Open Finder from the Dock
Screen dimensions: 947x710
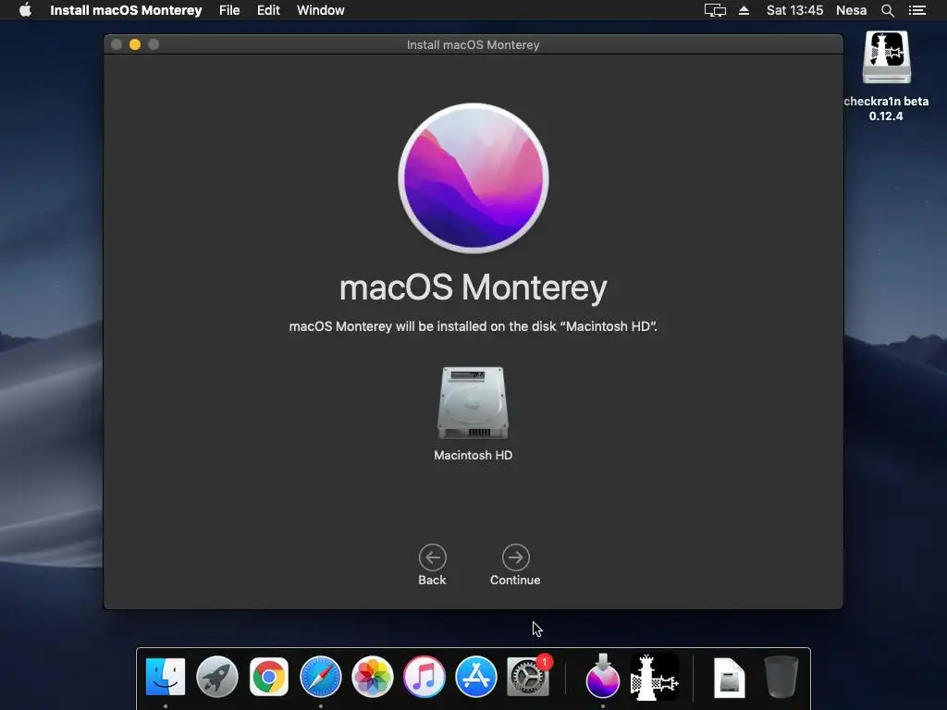click(x=165, y=677)
